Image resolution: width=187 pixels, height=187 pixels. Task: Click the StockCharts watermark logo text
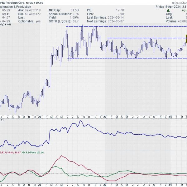point(180,3)
